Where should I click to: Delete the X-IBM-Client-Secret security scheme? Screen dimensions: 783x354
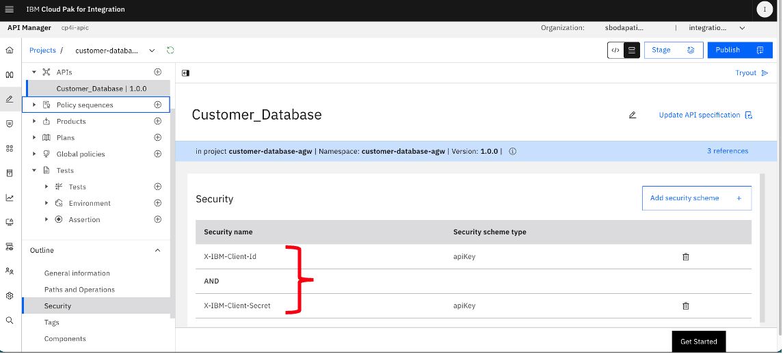[686, 305]
